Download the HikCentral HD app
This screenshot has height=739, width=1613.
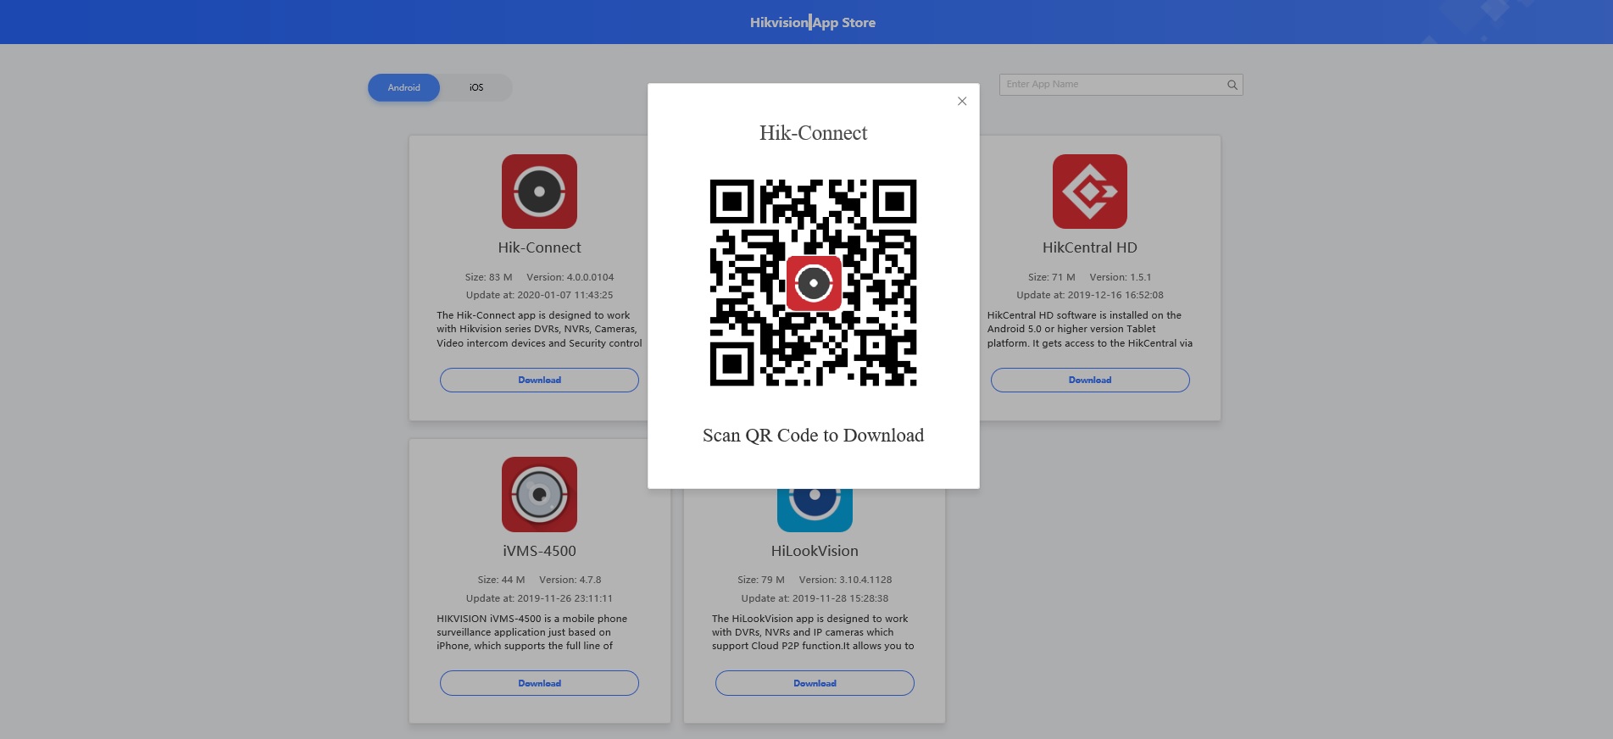pos(1089,380)
